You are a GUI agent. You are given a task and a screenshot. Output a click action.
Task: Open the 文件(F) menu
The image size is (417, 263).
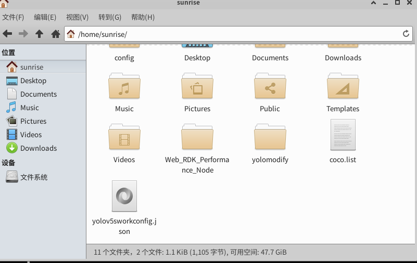point(13,17)
